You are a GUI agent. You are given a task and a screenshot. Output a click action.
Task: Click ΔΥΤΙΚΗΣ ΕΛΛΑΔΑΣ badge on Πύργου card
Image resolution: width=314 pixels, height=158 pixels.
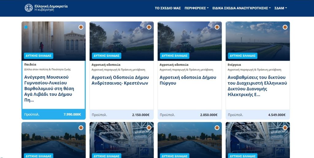coord(174,56)
